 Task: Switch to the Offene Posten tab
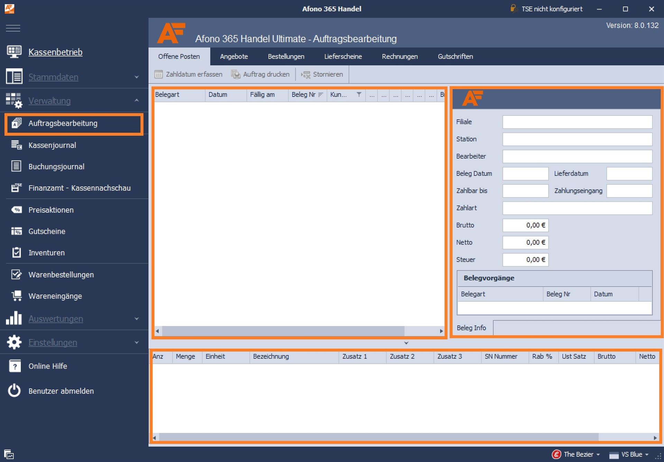[x=179, y=56]
